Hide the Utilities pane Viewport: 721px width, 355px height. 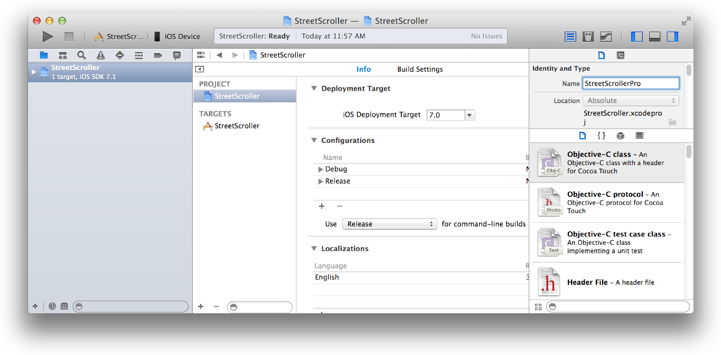tap(672, 36)
